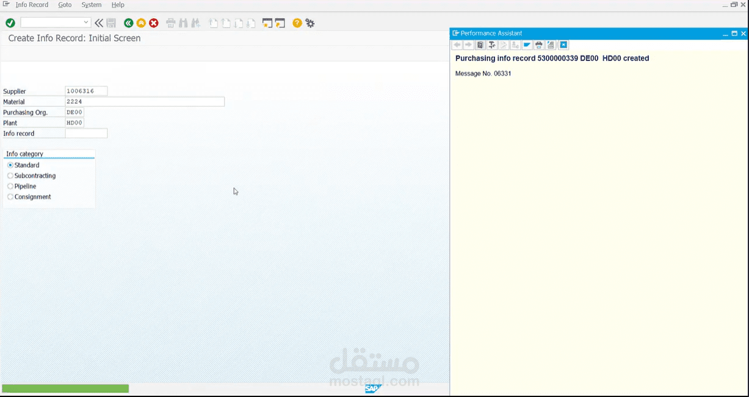Click the Save diskette icon
The width and height of the screenshot is (749, 397).
click(111, 23)
